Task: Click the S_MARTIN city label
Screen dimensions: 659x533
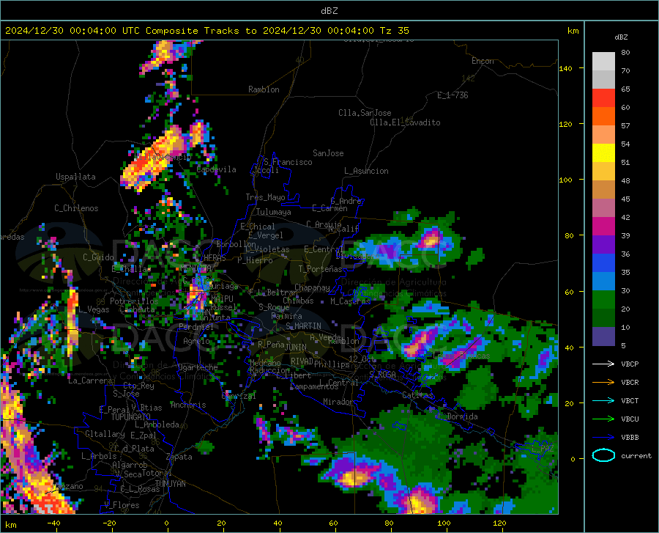Action: pyautogui.click(x=303, y=326)
